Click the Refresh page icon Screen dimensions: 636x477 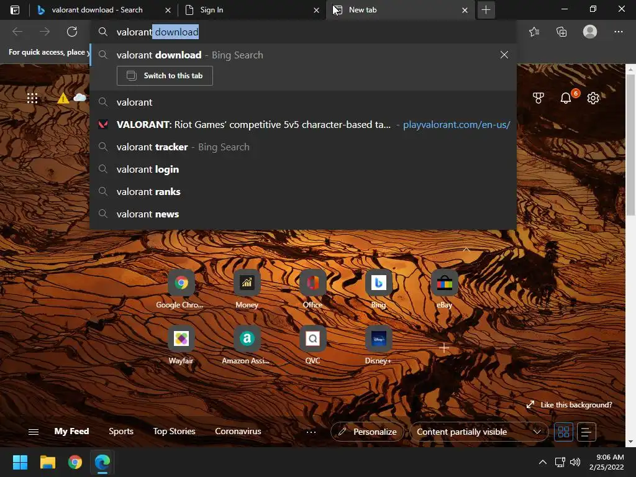click(x=72, y=32)
